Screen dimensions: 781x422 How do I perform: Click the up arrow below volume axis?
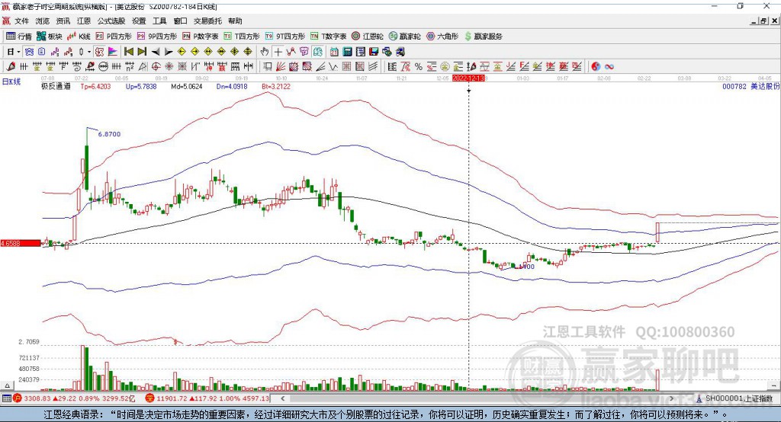click(7, 385)
